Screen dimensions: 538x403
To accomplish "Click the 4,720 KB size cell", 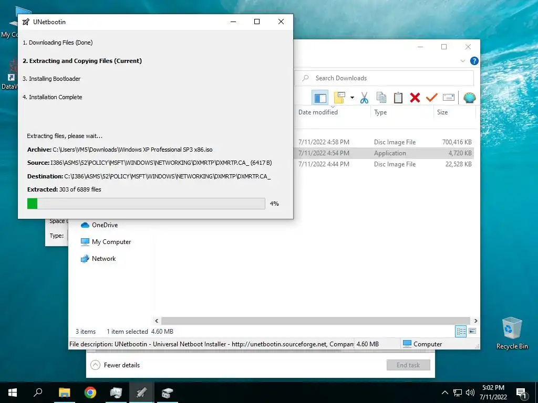I will click(x=460, y=153).
